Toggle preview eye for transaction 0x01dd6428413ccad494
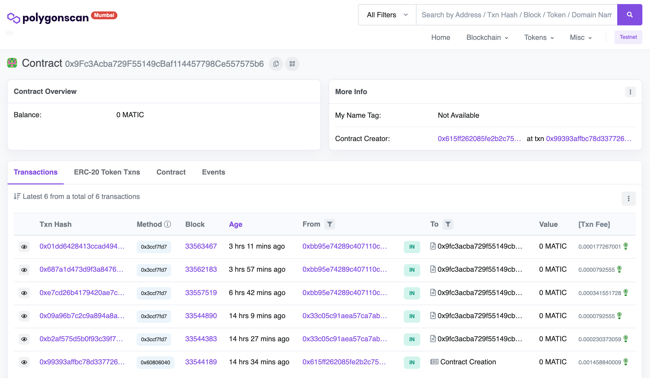650x378 pixels. pyautogui.click(x=24, y=247)
